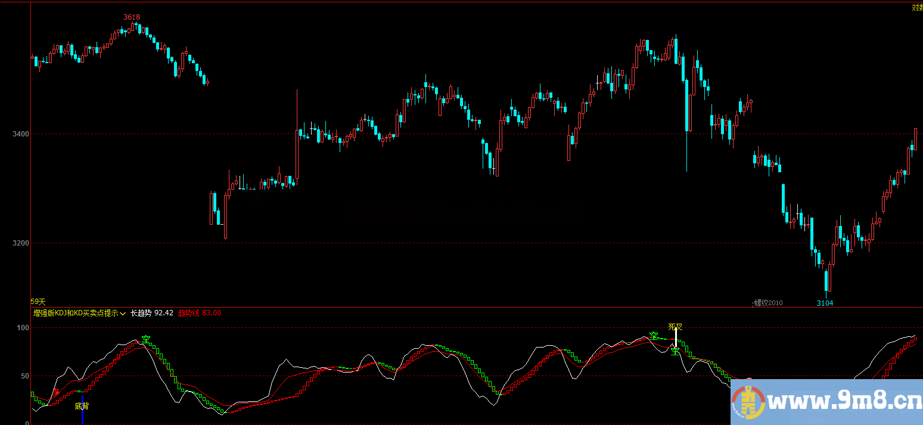Toggle the 对数 scale option at top right
The image size is (923, 425).
click(x=917, y=7)
